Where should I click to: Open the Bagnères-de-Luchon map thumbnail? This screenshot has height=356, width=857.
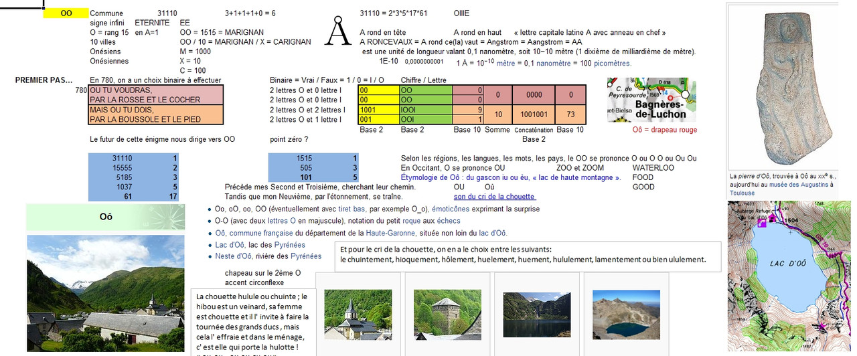point(651,100)
